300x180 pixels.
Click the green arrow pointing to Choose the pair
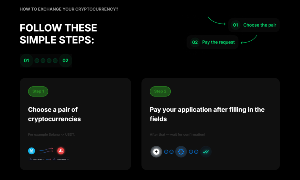pos(216,21)
